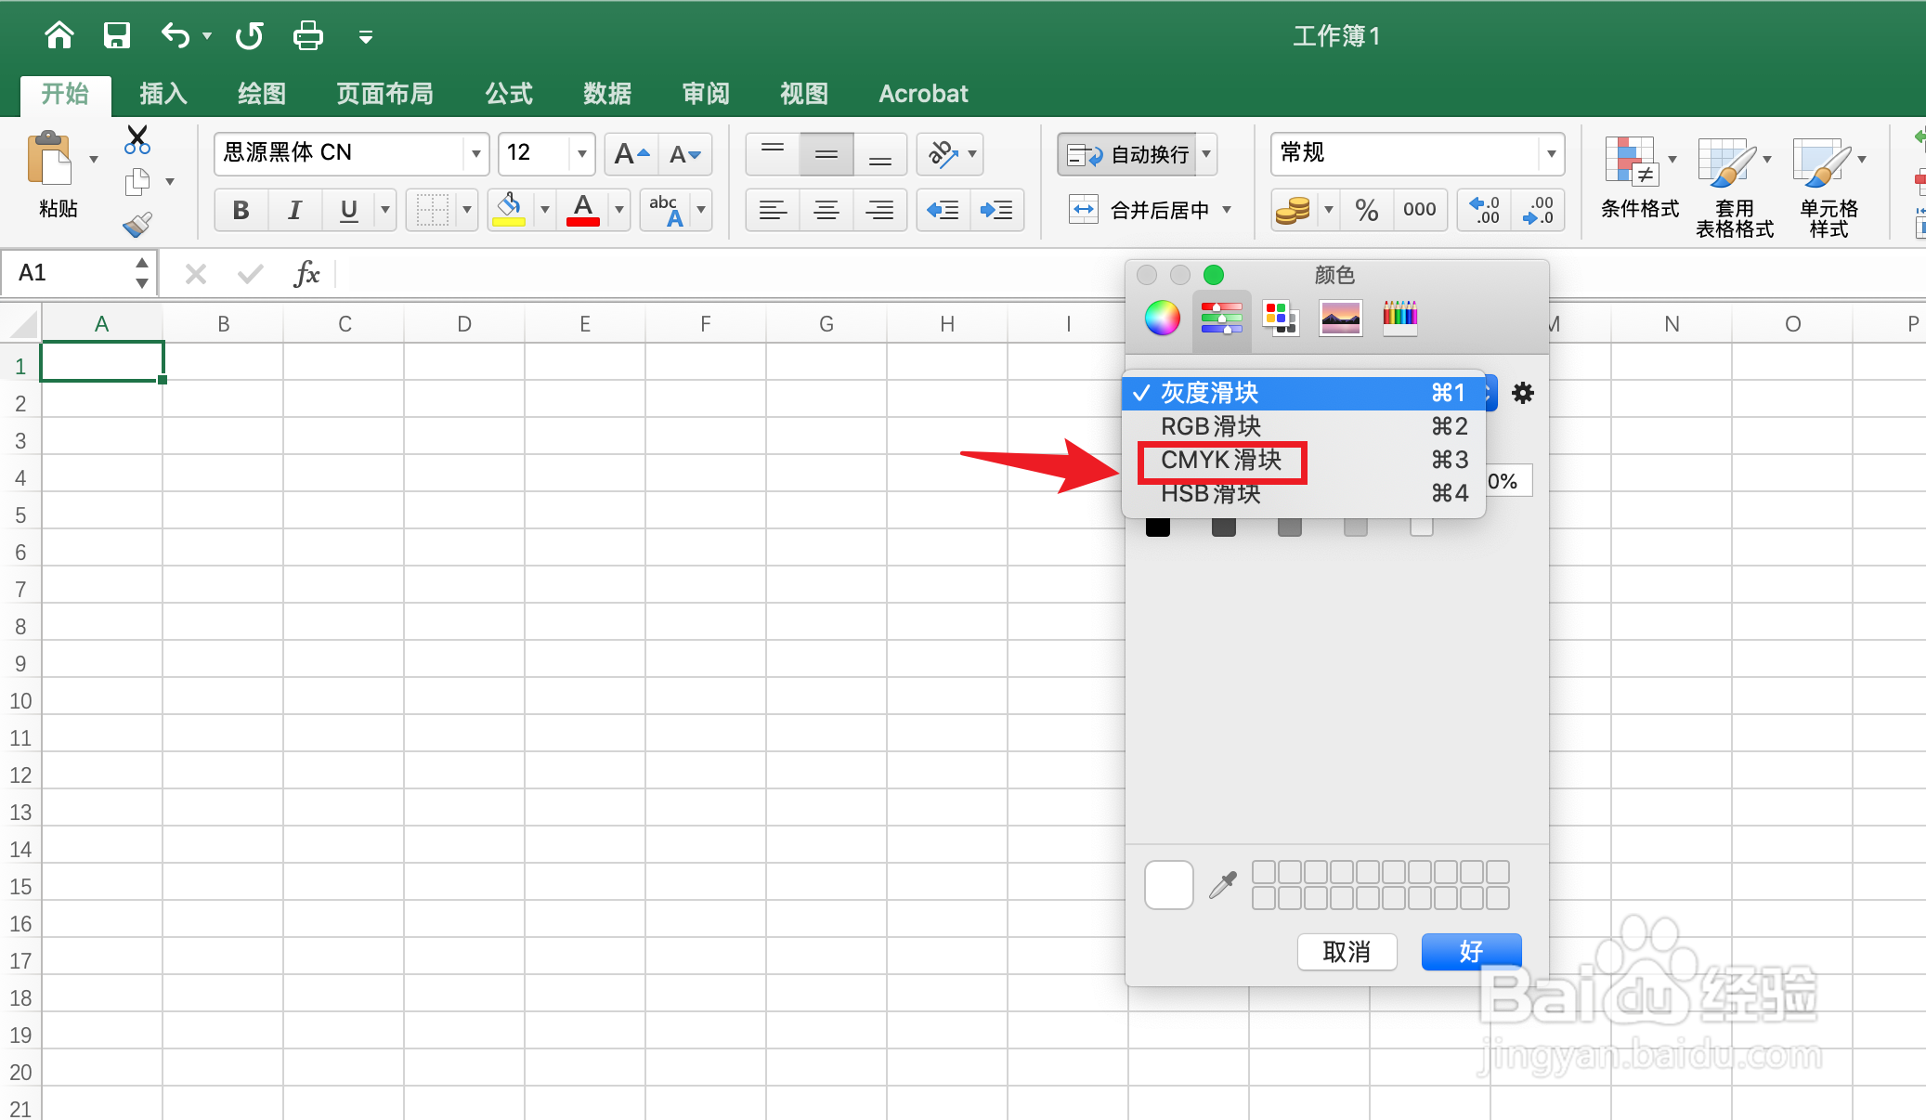Click the cut scissors icon
The height and width of the screenshot is (1120, 1926).
pyautogui.click(x=137, y=140)
